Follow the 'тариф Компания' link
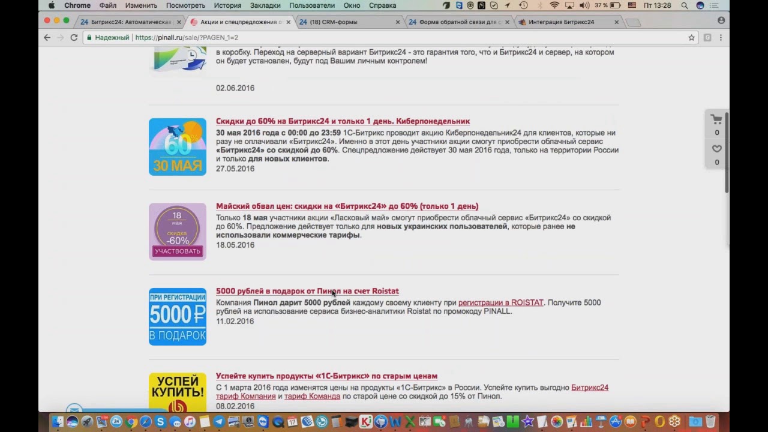 click(245, 397)
